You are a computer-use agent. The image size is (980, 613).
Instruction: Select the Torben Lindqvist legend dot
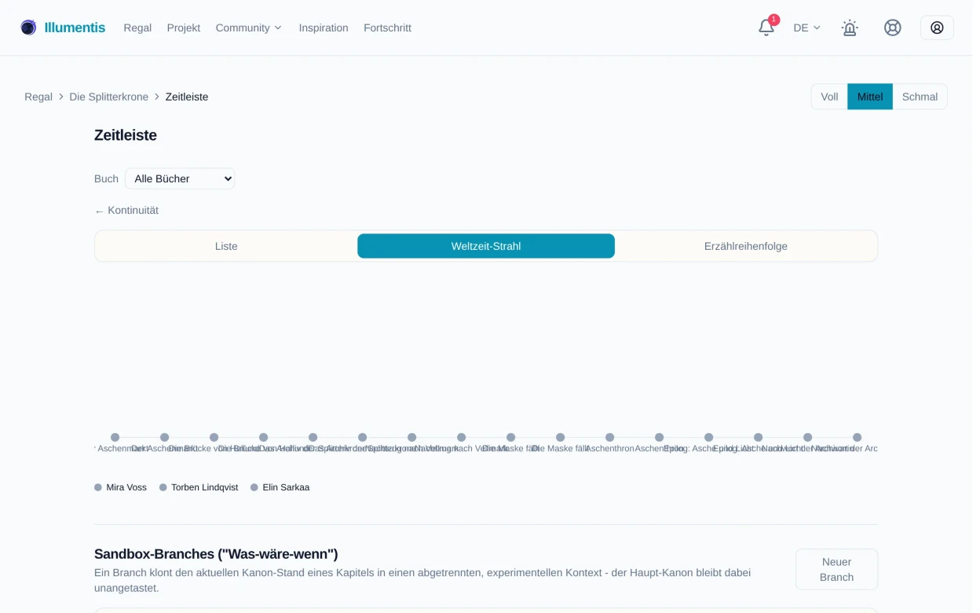pyautogui.click(x=163, y=487)
